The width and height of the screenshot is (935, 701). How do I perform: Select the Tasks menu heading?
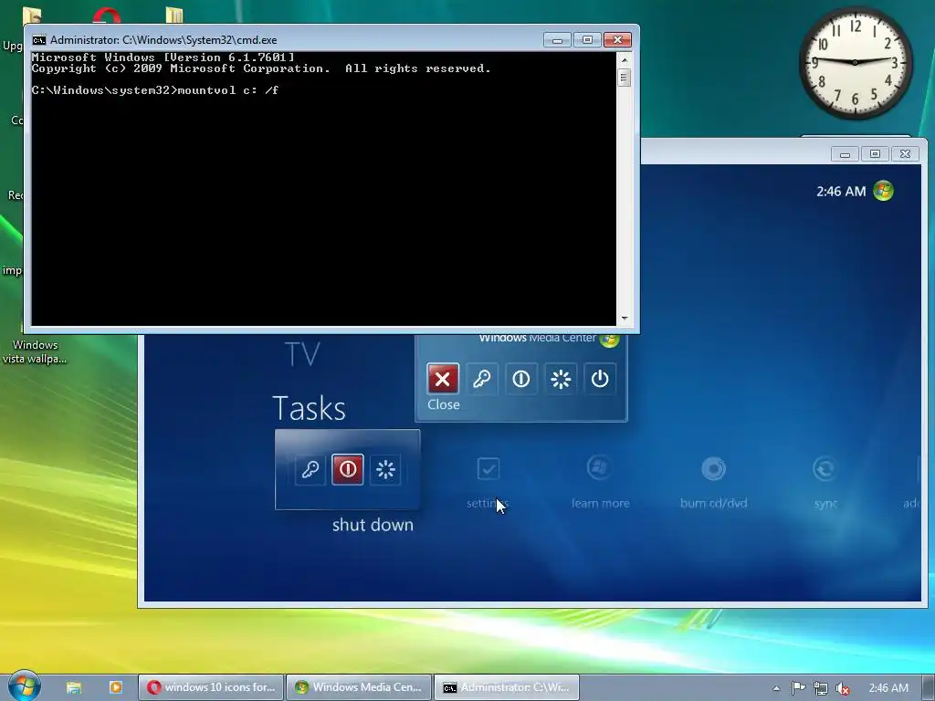[309, 408]
